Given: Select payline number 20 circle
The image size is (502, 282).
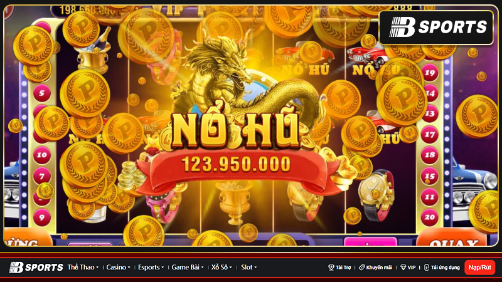Looking at the screenshot, I should 430,217.
